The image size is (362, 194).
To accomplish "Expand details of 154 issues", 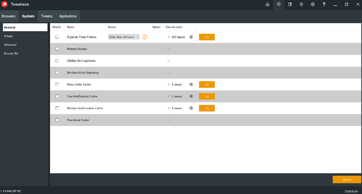I will click(191, 37).
